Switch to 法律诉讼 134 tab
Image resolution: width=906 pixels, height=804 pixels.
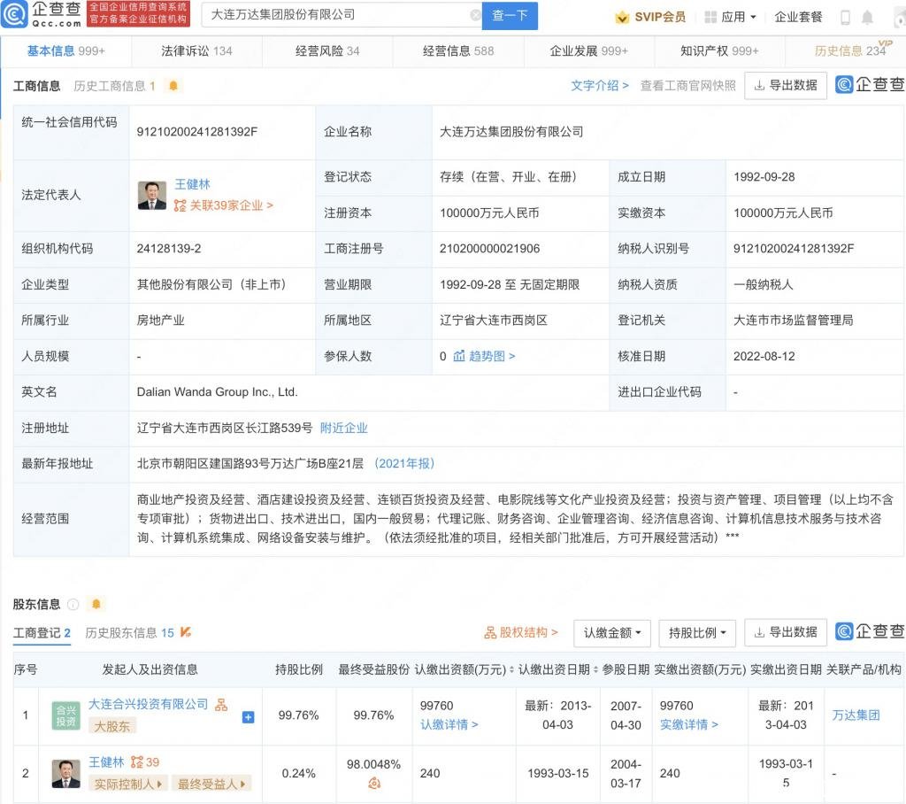click(196, 50)
